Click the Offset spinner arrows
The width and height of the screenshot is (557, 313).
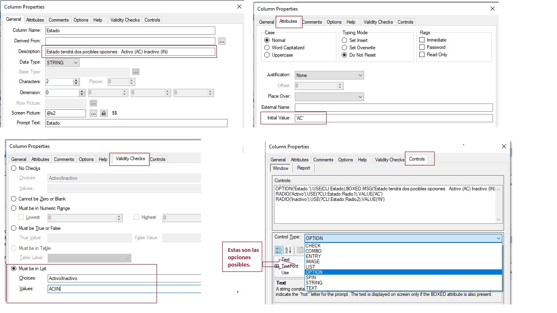click(x=340, y=86)
